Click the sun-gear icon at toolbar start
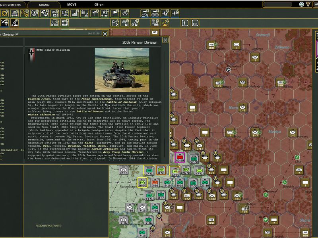This screenshot has height=238, width=318. (x=5, y=13)
